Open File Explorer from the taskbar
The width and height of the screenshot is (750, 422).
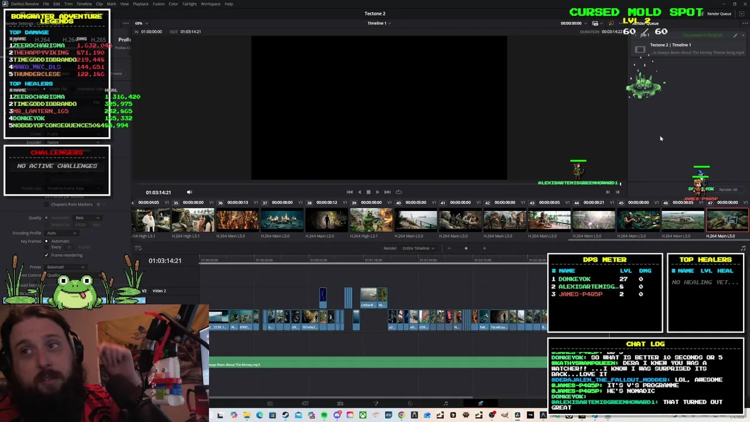tap(247, 416)
